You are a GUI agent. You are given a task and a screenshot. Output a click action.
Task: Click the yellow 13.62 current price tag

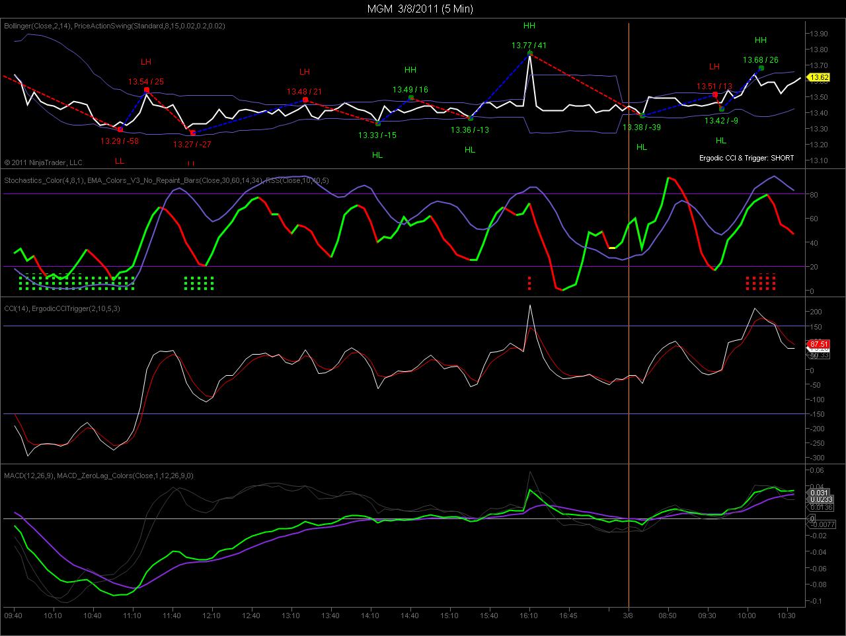pos(820,78)
